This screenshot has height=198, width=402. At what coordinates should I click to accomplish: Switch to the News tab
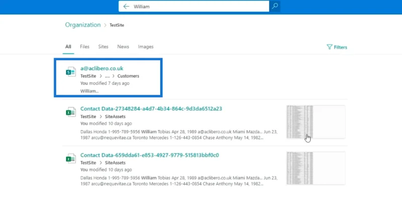(x=123, y=47)
